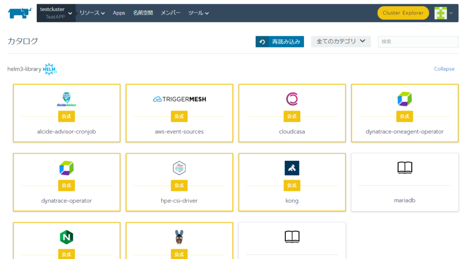
Task: Click the Helm v3 badge icon
Action: (50, 69)
